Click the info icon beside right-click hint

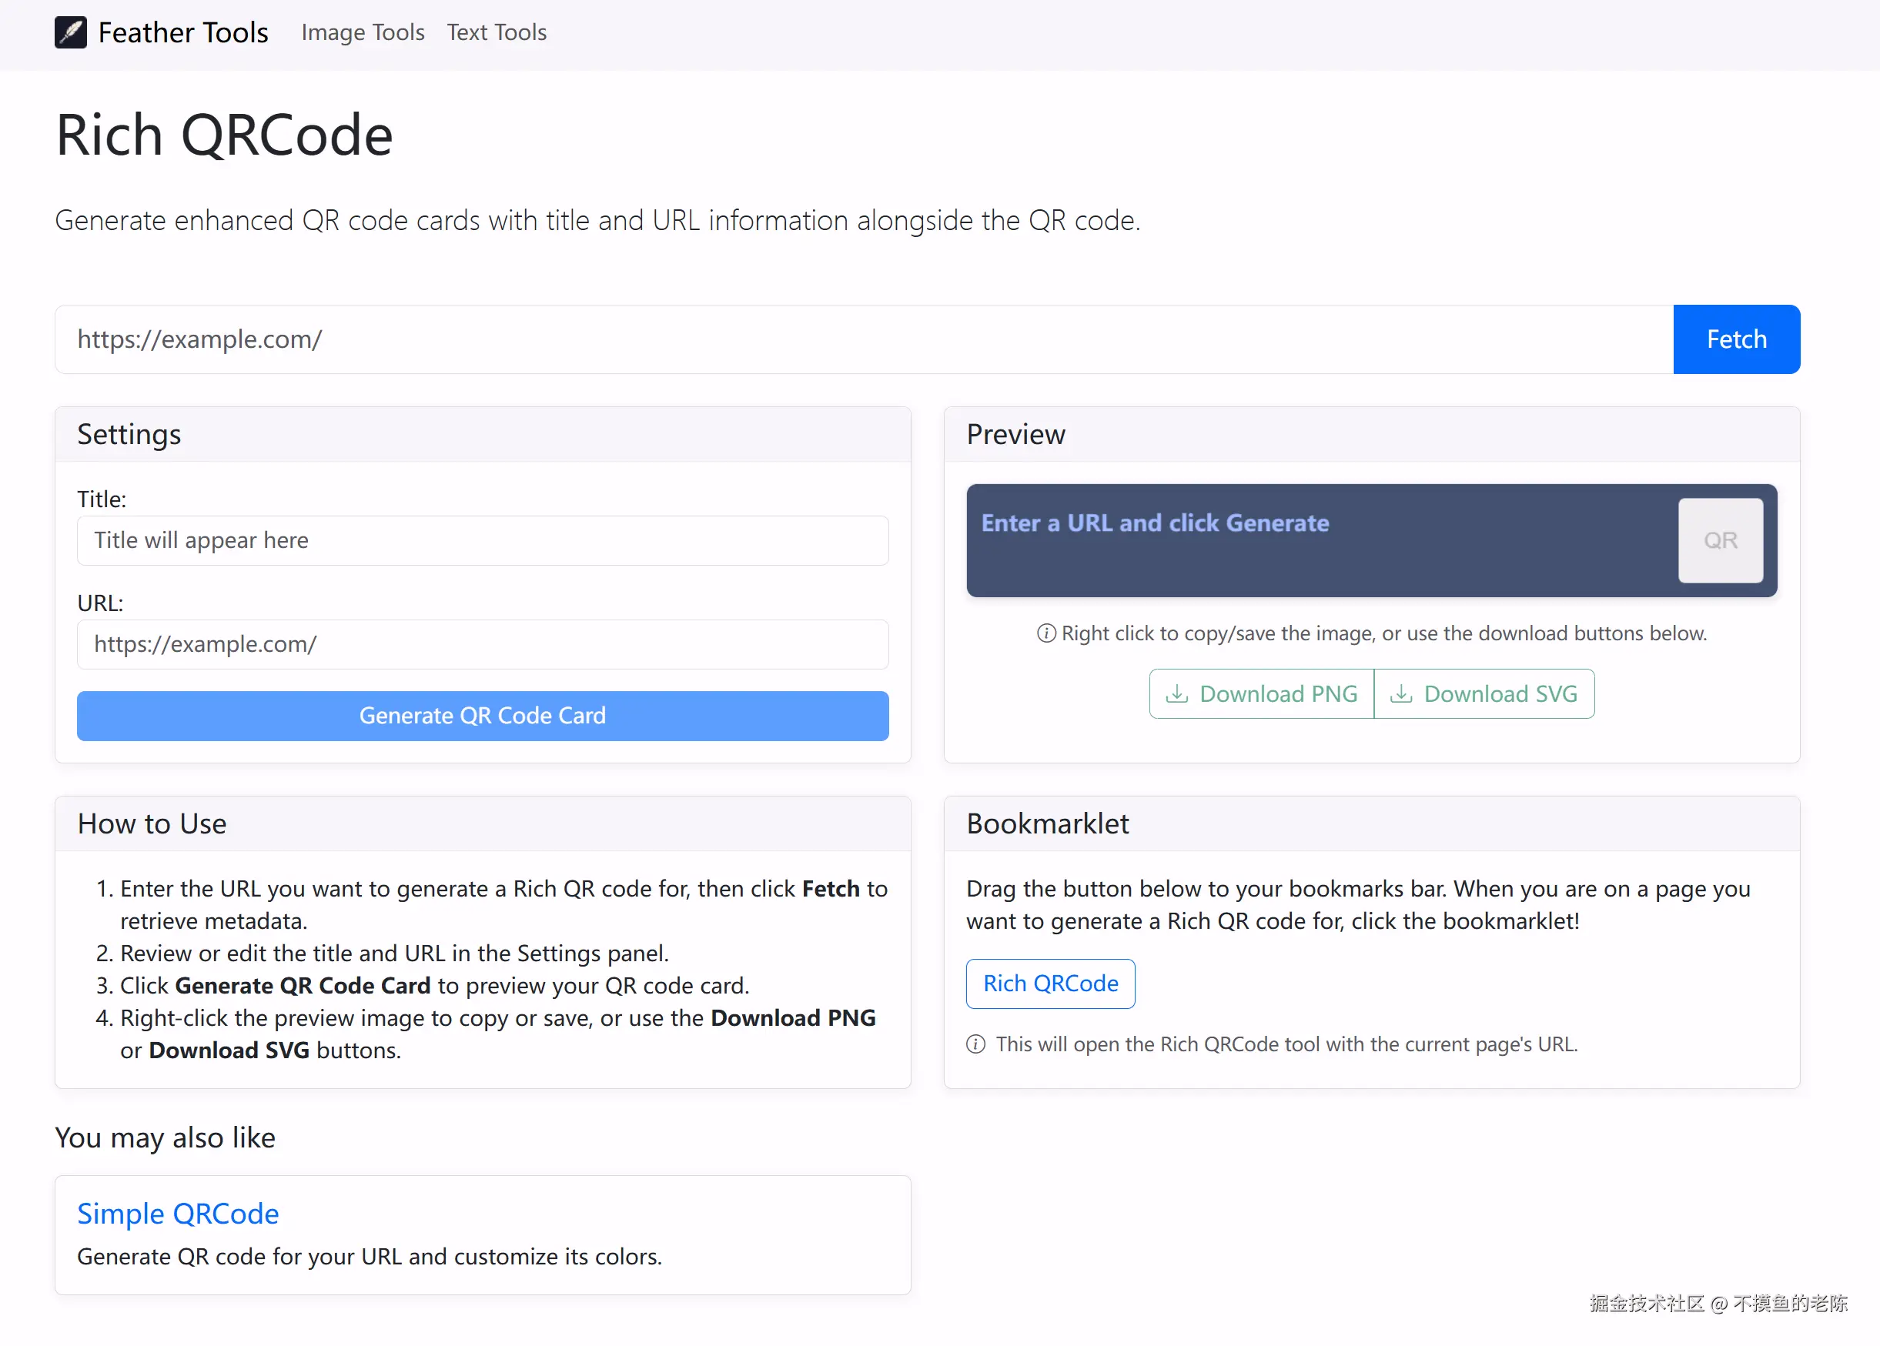[1046, 633]
